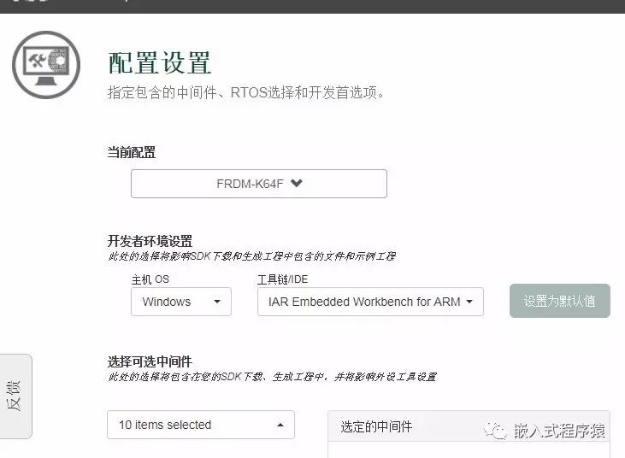Click the 当前配置 section label

[x=132, y=152]
